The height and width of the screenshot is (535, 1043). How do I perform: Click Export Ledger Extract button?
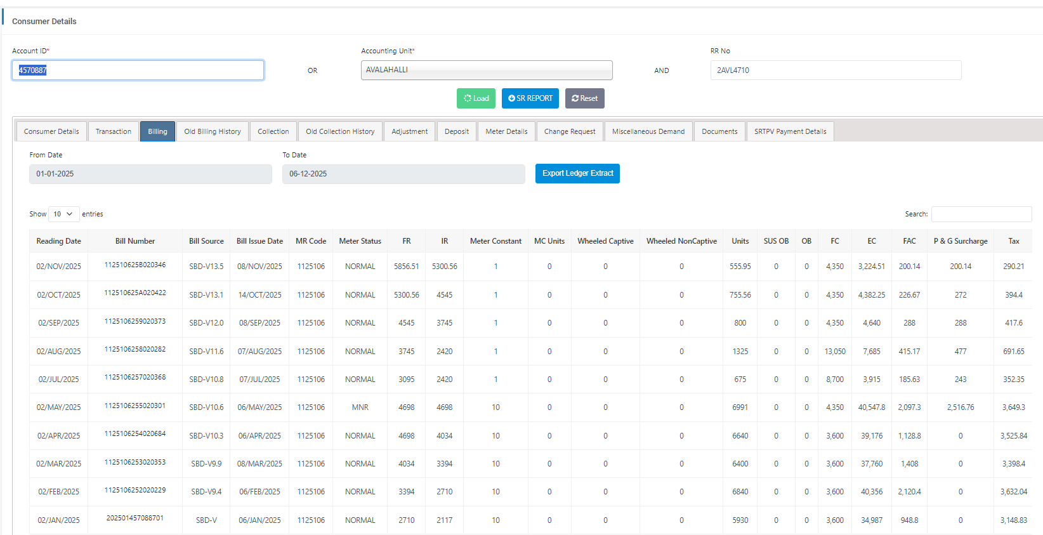coord(577,173)
